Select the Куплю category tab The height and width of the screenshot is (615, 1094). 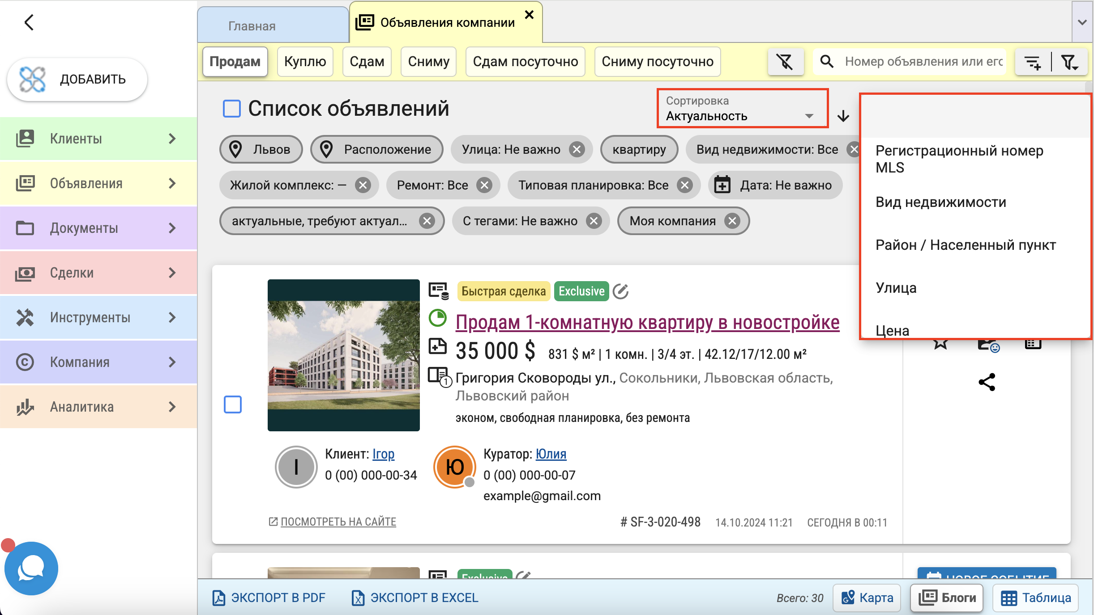(305, 61)
